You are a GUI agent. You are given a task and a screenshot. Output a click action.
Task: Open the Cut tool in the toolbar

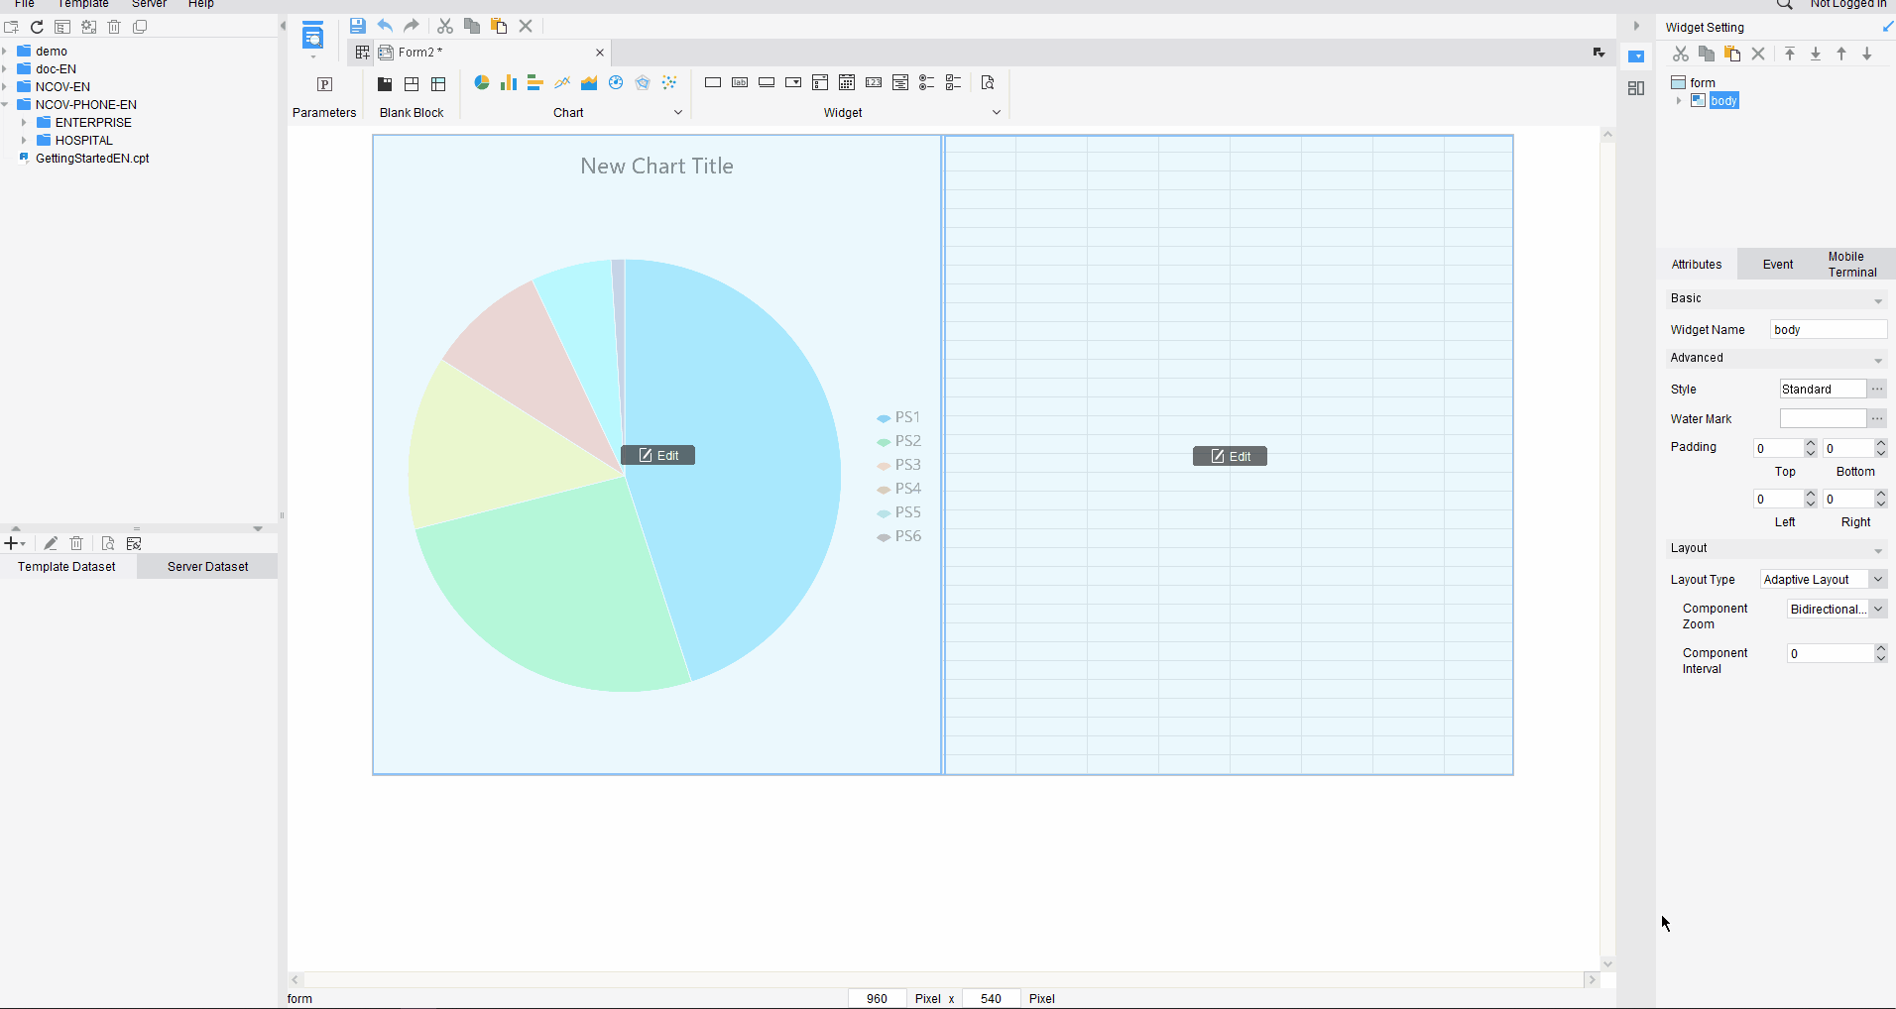(445, 26)
